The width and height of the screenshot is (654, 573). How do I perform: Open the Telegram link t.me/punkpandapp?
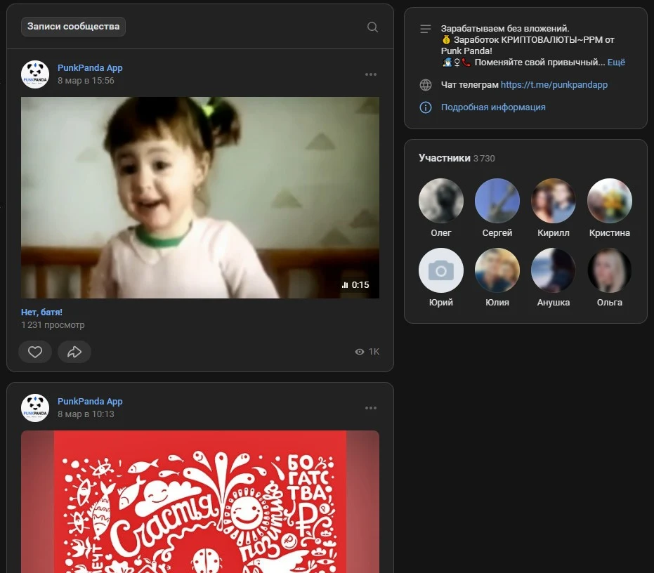[x=554, y=85]
